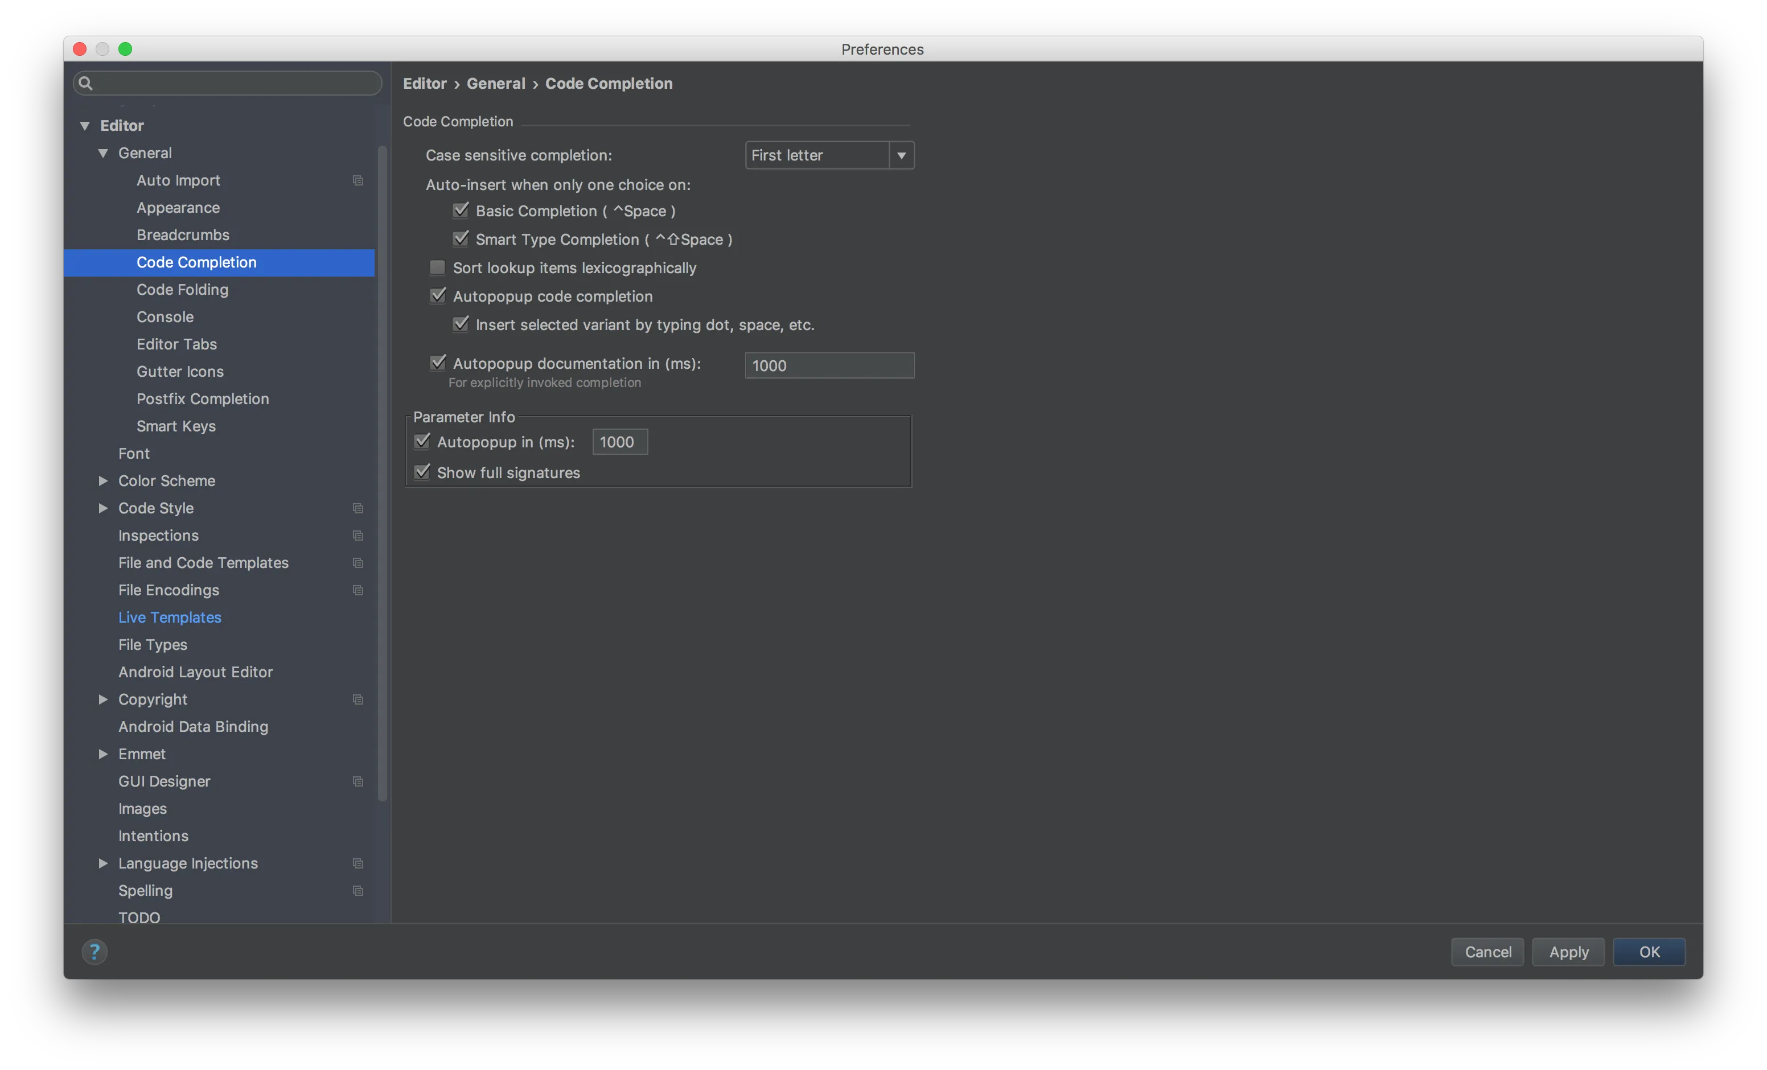
Task: Click the search magnifier icon
Action: [85, 83]
